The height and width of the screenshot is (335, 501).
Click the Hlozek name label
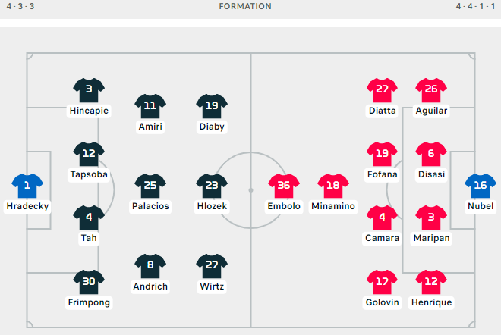coord(212,206)
